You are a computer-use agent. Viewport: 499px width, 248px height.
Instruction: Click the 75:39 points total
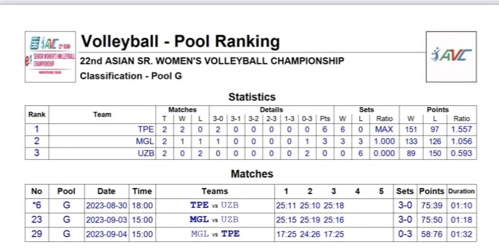[x=432, y=206]
